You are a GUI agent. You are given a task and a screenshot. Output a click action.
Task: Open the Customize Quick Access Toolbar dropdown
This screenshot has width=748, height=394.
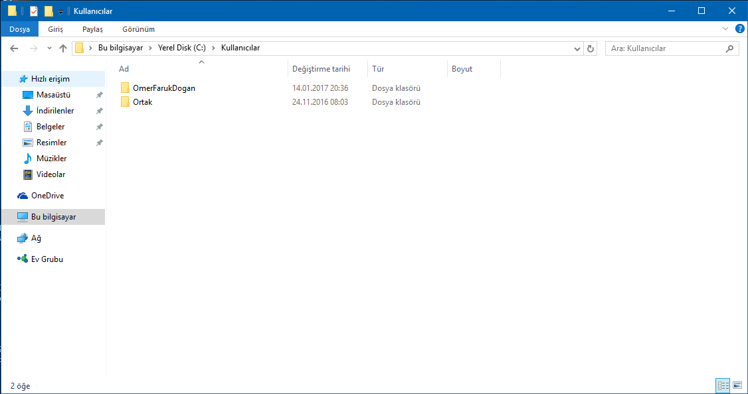(60, 12)
